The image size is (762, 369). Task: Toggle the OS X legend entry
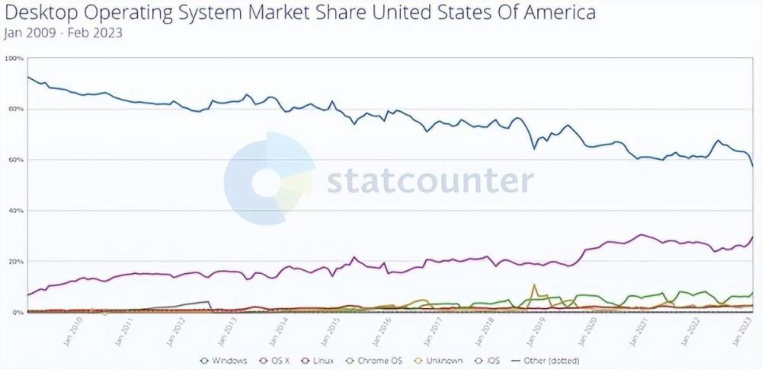(x=274, y=361)
